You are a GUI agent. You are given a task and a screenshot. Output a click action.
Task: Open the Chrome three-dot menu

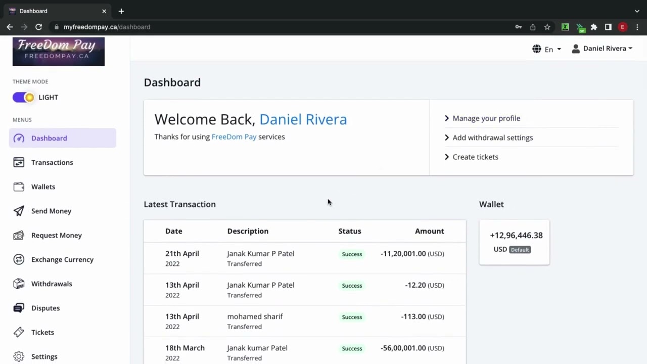637,27
